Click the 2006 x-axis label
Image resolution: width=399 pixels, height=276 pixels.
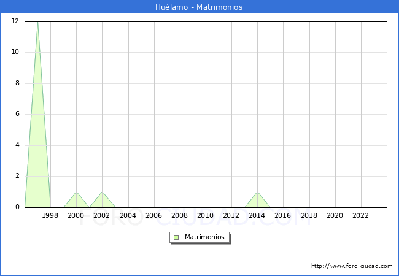(x=153, y=216)
